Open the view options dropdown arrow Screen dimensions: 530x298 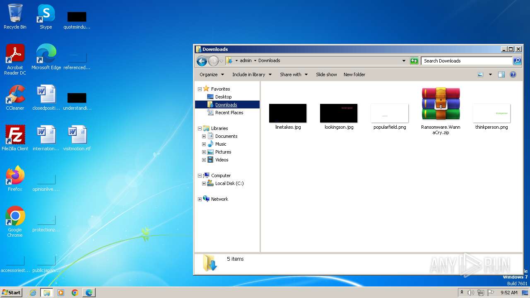click(490, 74)
